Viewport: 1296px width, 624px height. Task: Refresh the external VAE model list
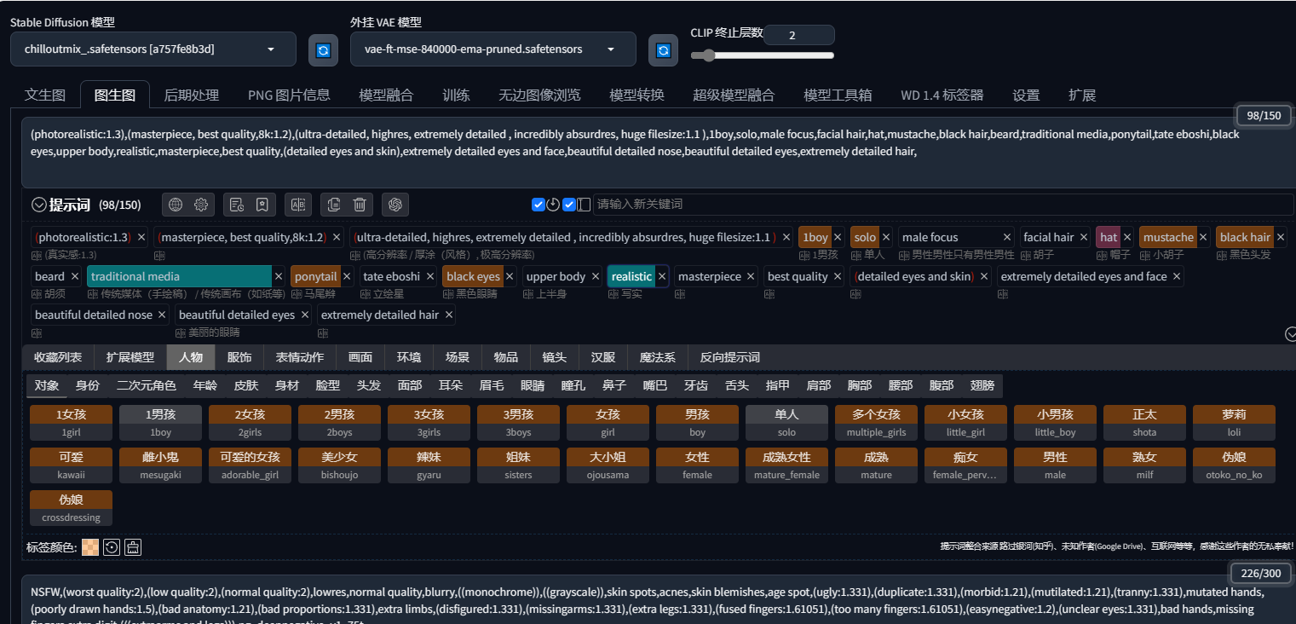663,50
